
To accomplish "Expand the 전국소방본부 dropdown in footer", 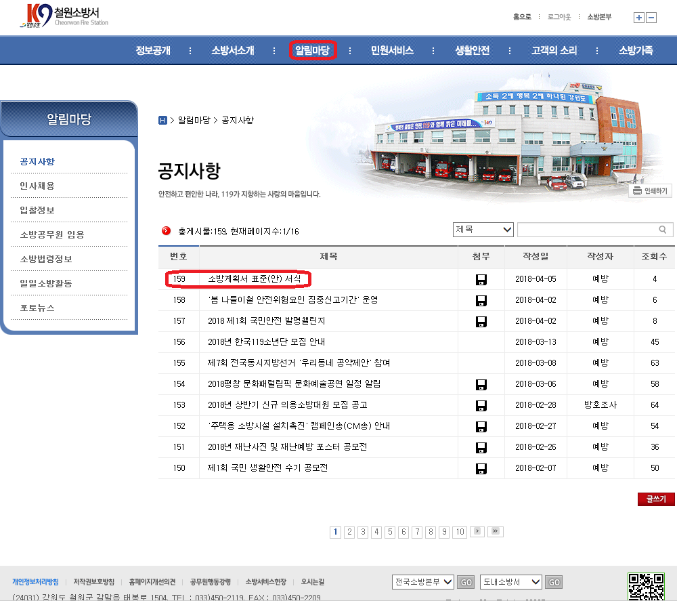I will tap(422, 581).
